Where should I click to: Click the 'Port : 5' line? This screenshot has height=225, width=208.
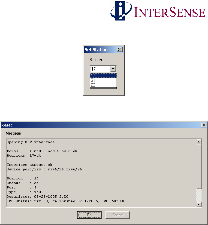coord(22,188)
